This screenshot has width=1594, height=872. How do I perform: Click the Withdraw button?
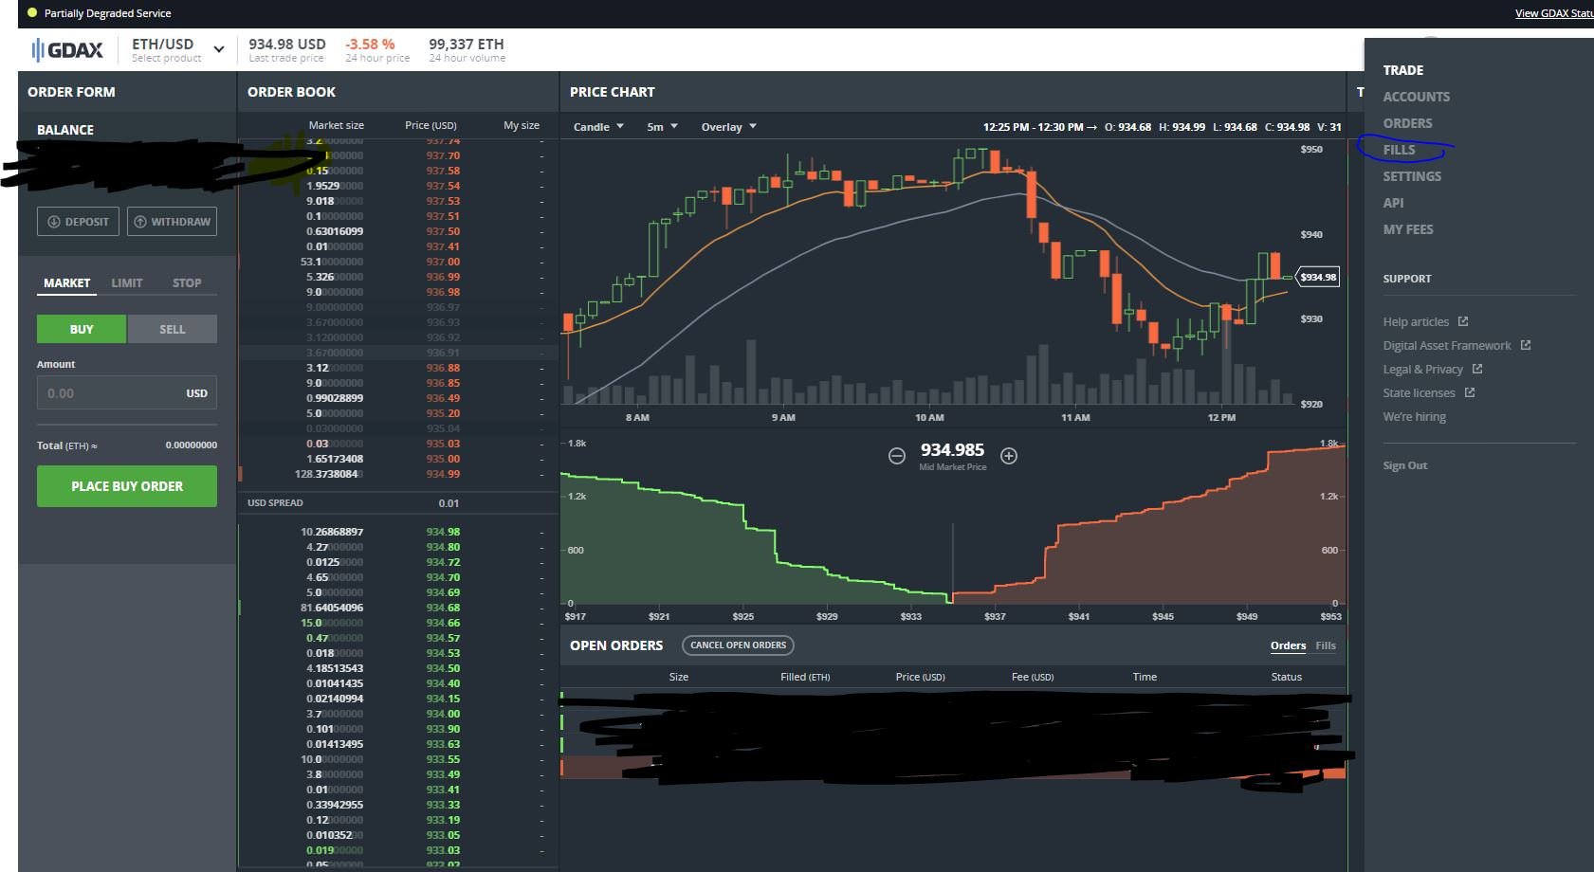(172, 221)
